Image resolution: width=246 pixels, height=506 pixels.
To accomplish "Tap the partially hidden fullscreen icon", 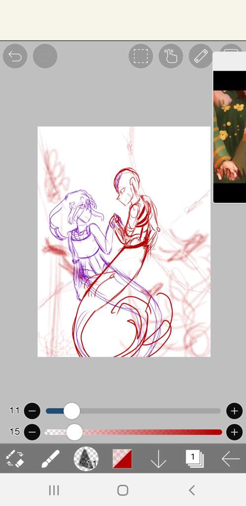I will click(231, 48).
